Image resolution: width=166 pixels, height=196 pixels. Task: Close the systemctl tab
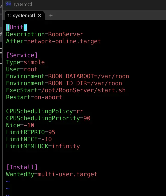(x=40, y=15)
